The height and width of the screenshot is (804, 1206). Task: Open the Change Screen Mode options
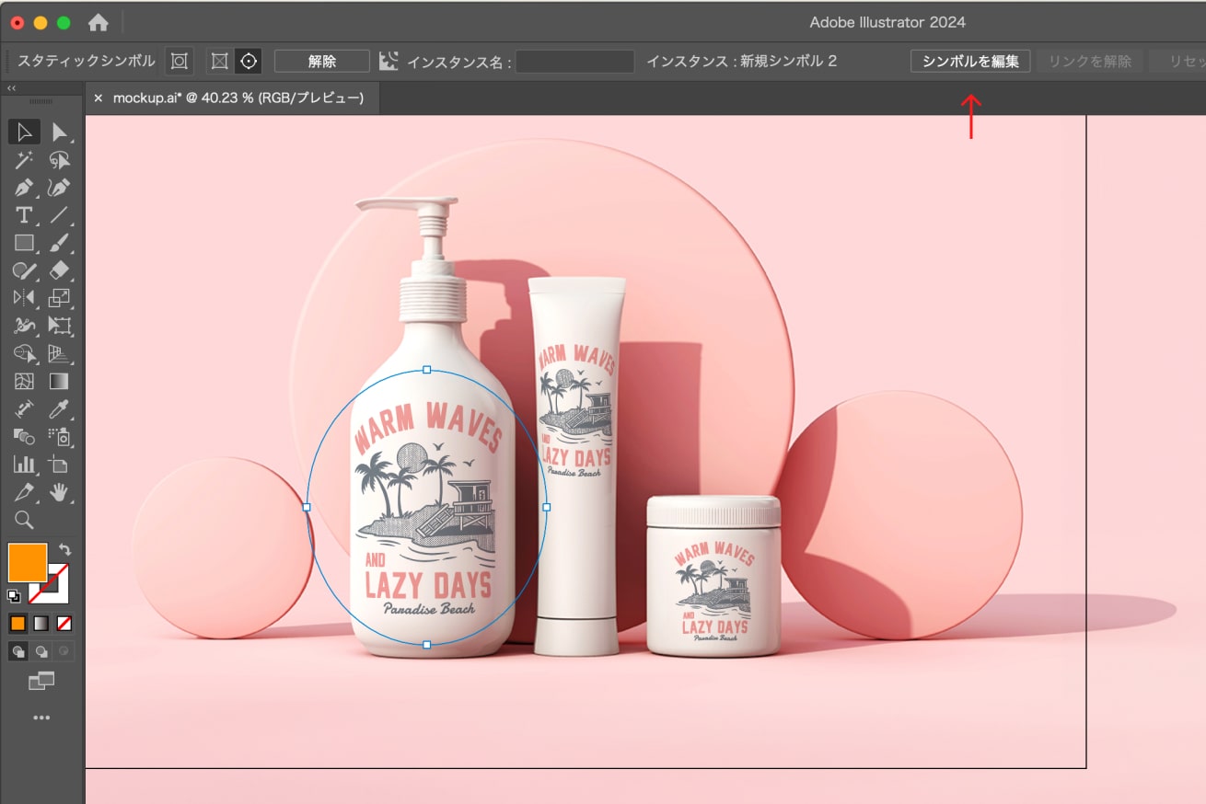click(41, 681)
